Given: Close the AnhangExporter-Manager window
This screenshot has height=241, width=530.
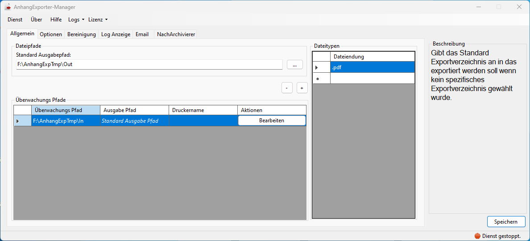Looking at the screenshot, I should 519,7.
